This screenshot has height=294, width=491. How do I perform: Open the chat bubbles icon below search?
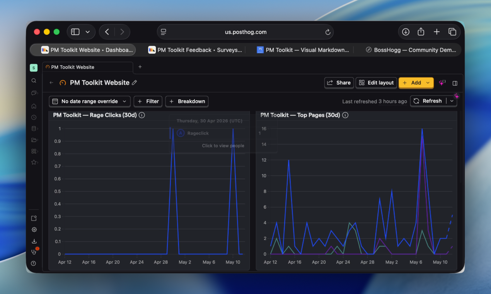tap(34, 93)
